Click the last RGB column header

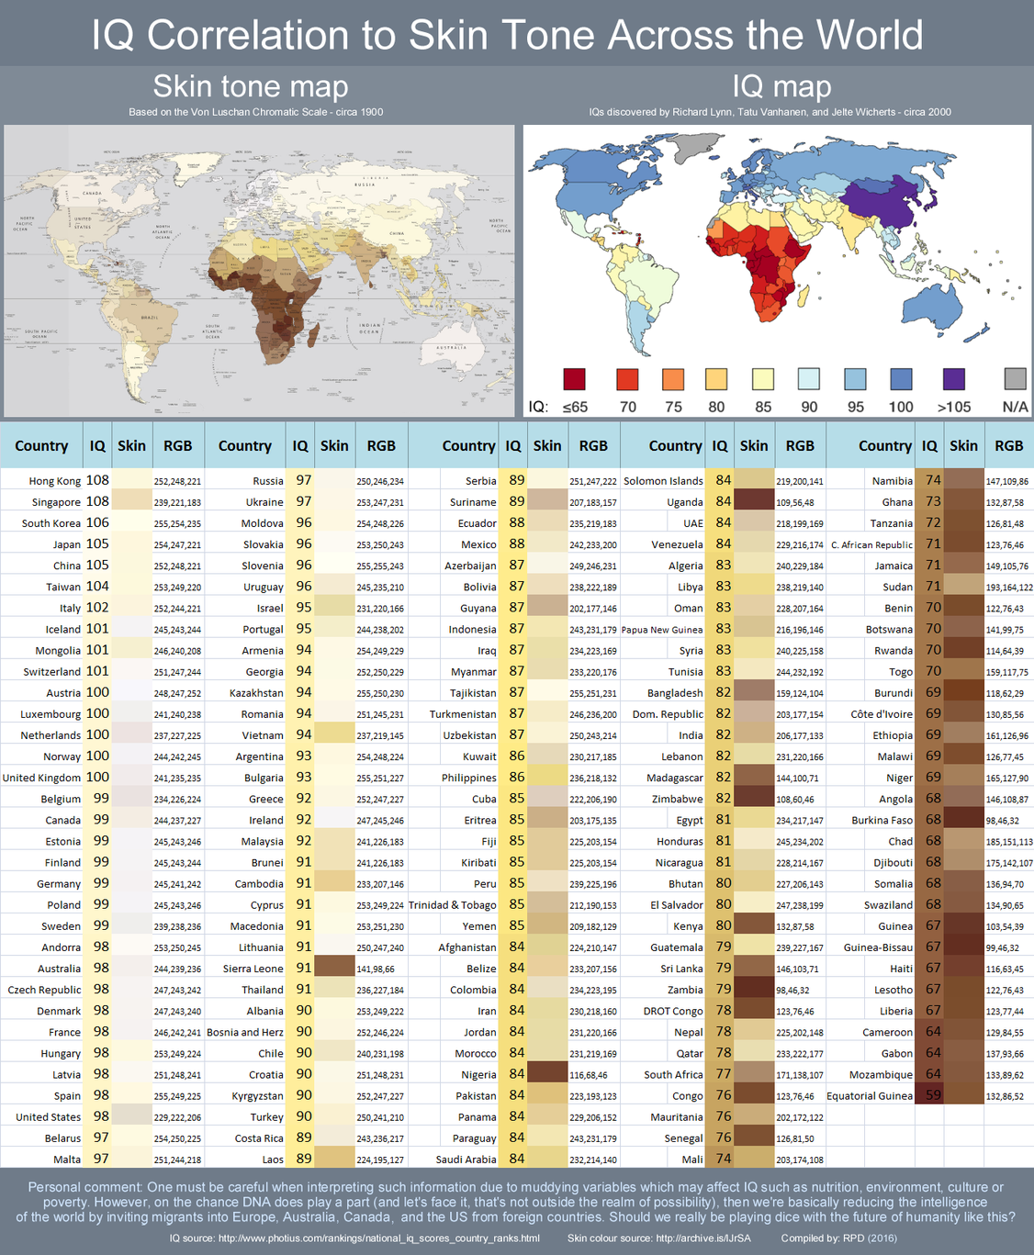pos(1008,445)
